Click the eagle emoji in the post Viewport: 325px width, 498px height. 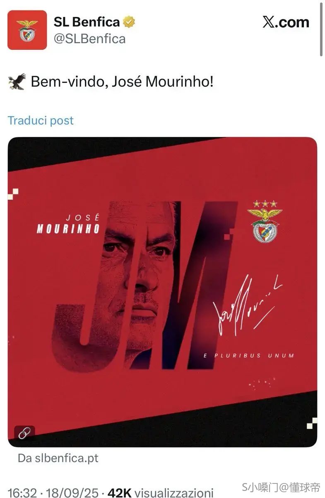[17, 82]
